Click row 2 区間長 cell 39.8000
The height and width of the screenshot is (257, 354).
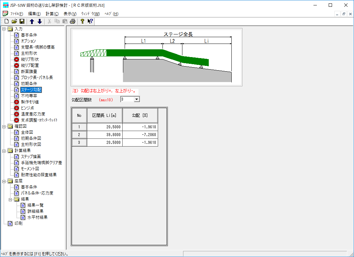point(105,135)
